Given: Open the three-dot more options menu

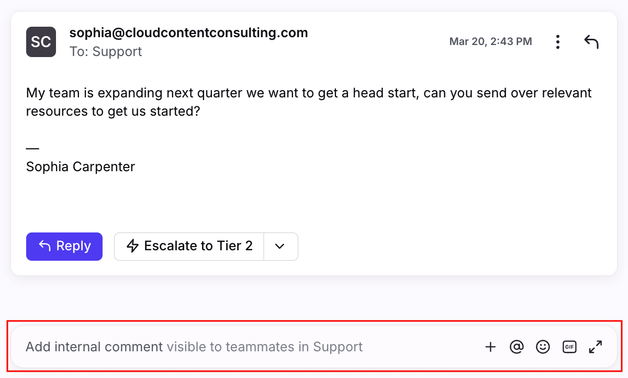Looking at the screenshot, I should [558, 42].
